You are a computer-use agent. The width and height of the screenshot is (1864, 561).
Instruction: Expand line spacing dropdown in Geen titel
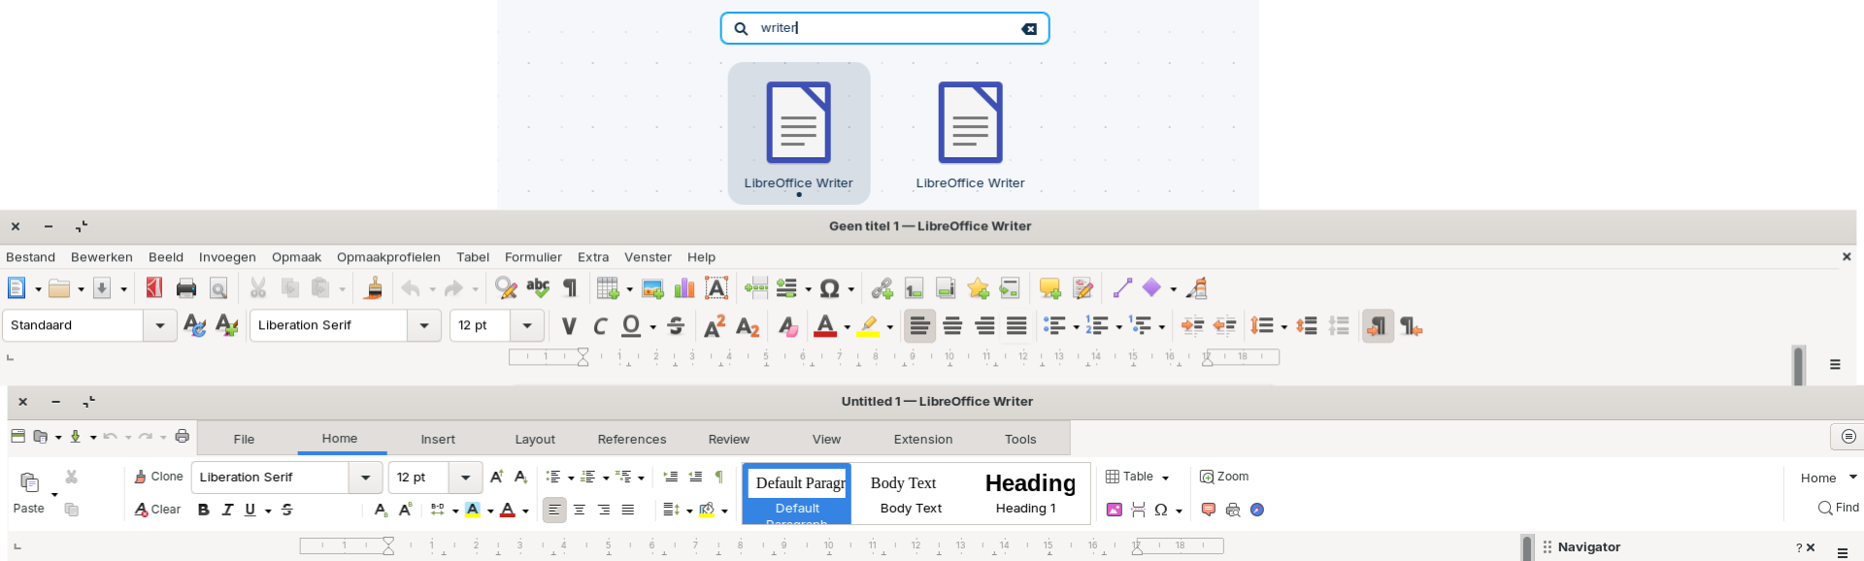(x=1284, y=327)
